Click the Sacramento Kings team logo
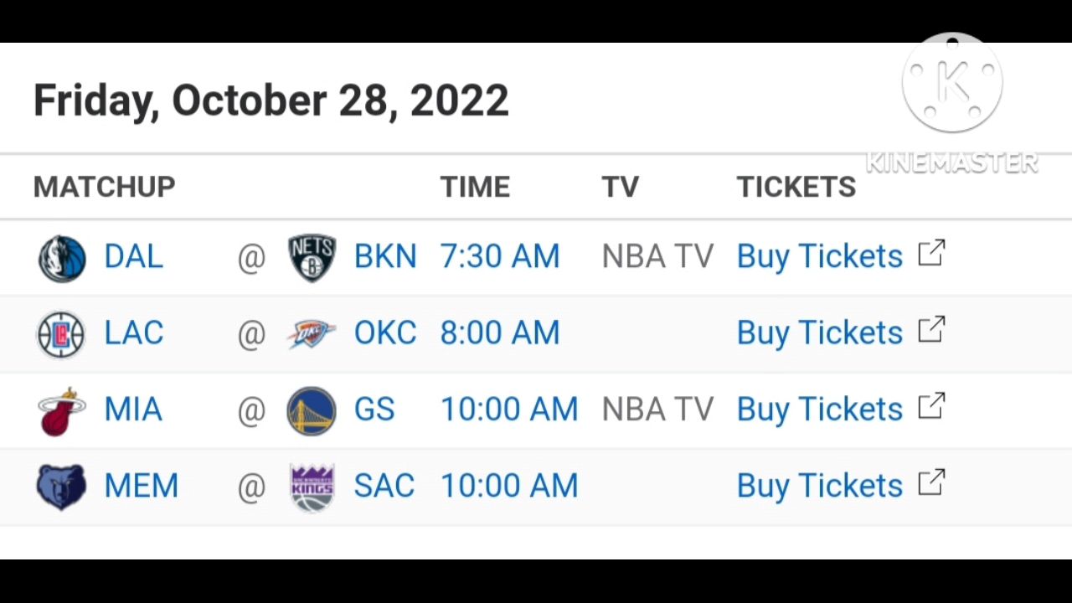 click(312, 487)
